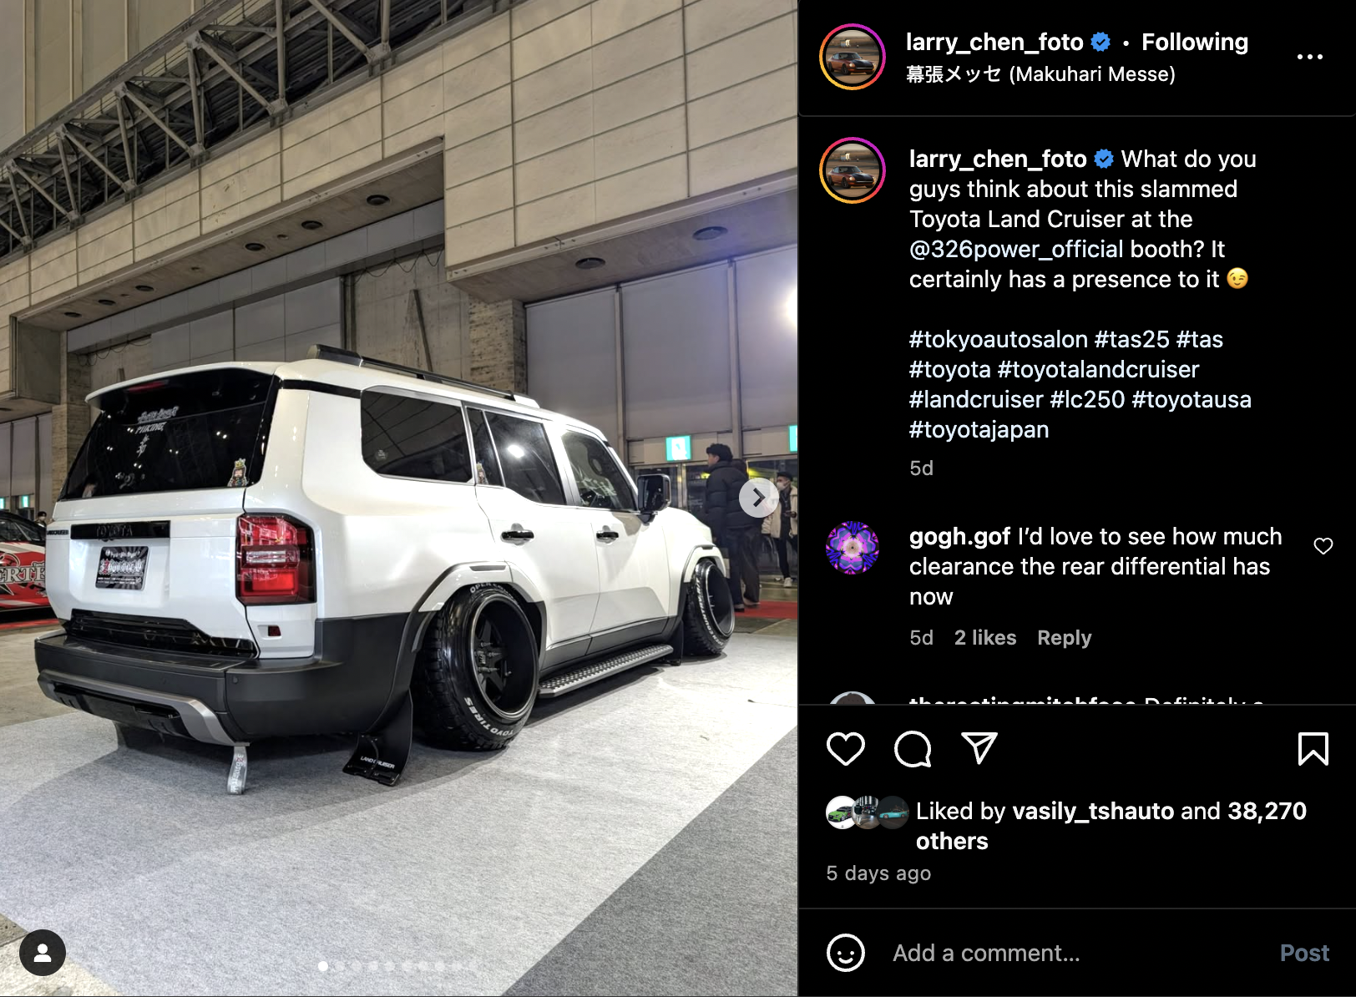Show tagged people via person icon
This screenshot has height=997, width=1356.
click(x=43, y=953)
